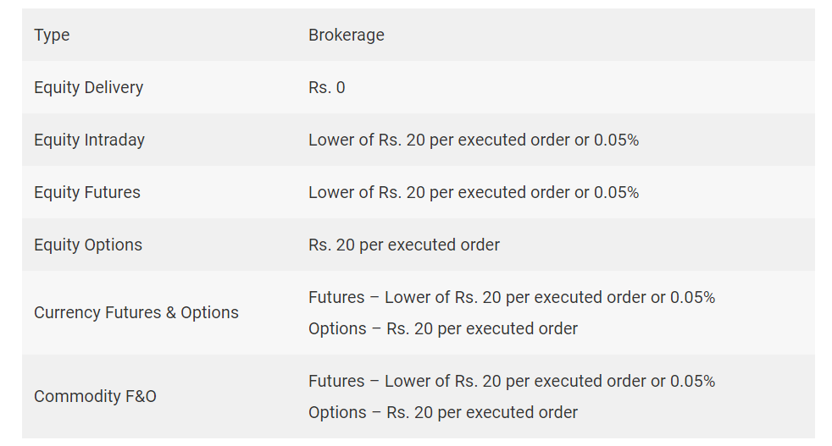Image resolution: width=832 pixels, height=446 pixels.
Task: Click 0.05% in the Currency Futures line
Action: 692,298
